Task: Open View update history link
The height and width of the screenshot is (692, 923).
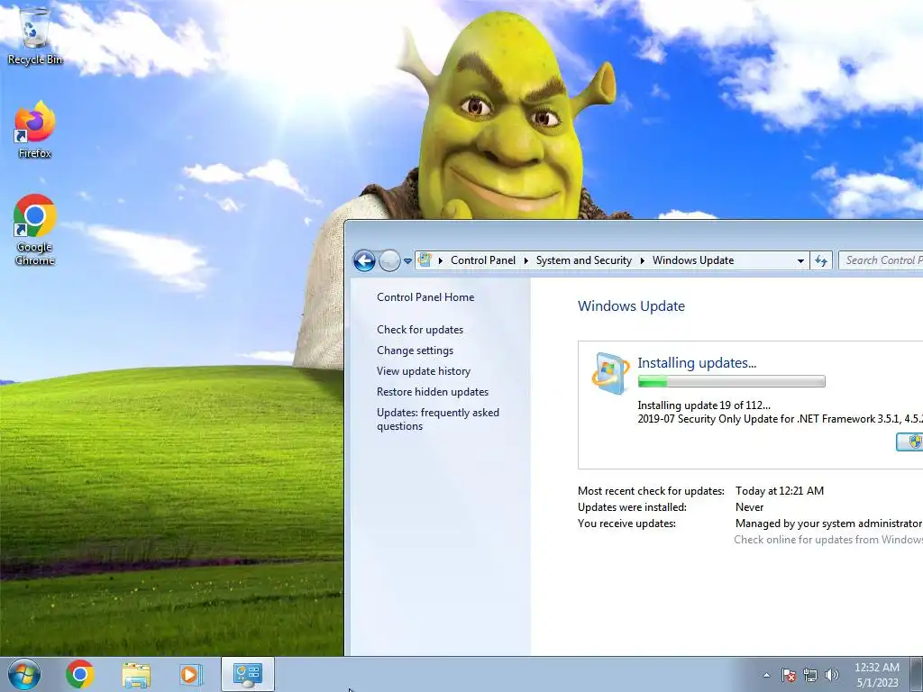Action: tap(424, 370)
